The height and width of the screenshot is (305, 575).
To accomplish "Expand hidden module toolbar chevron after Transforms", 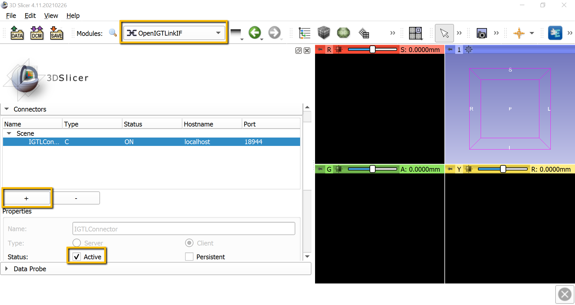I will tap(393, 33).
